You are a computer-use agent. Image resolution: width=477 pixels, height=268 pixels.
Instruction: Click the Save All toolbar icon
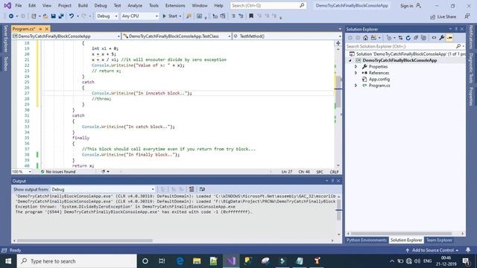coord(61,16)
